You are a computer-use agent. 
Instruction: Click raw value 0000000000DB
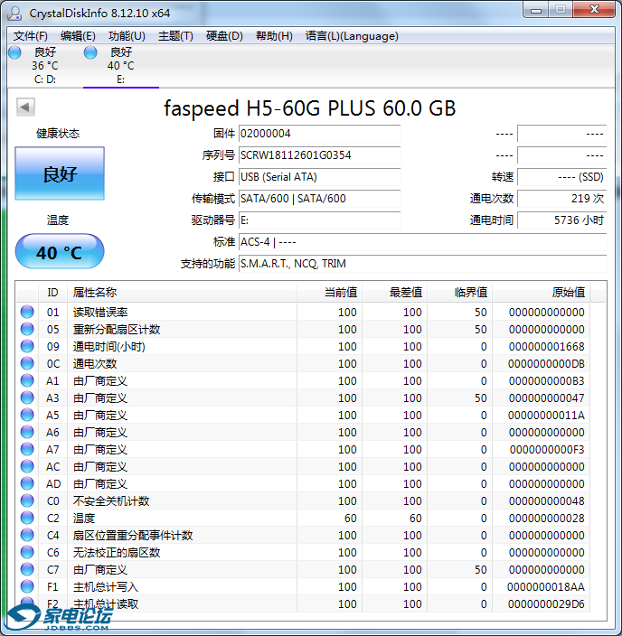[x=546, y=363]
